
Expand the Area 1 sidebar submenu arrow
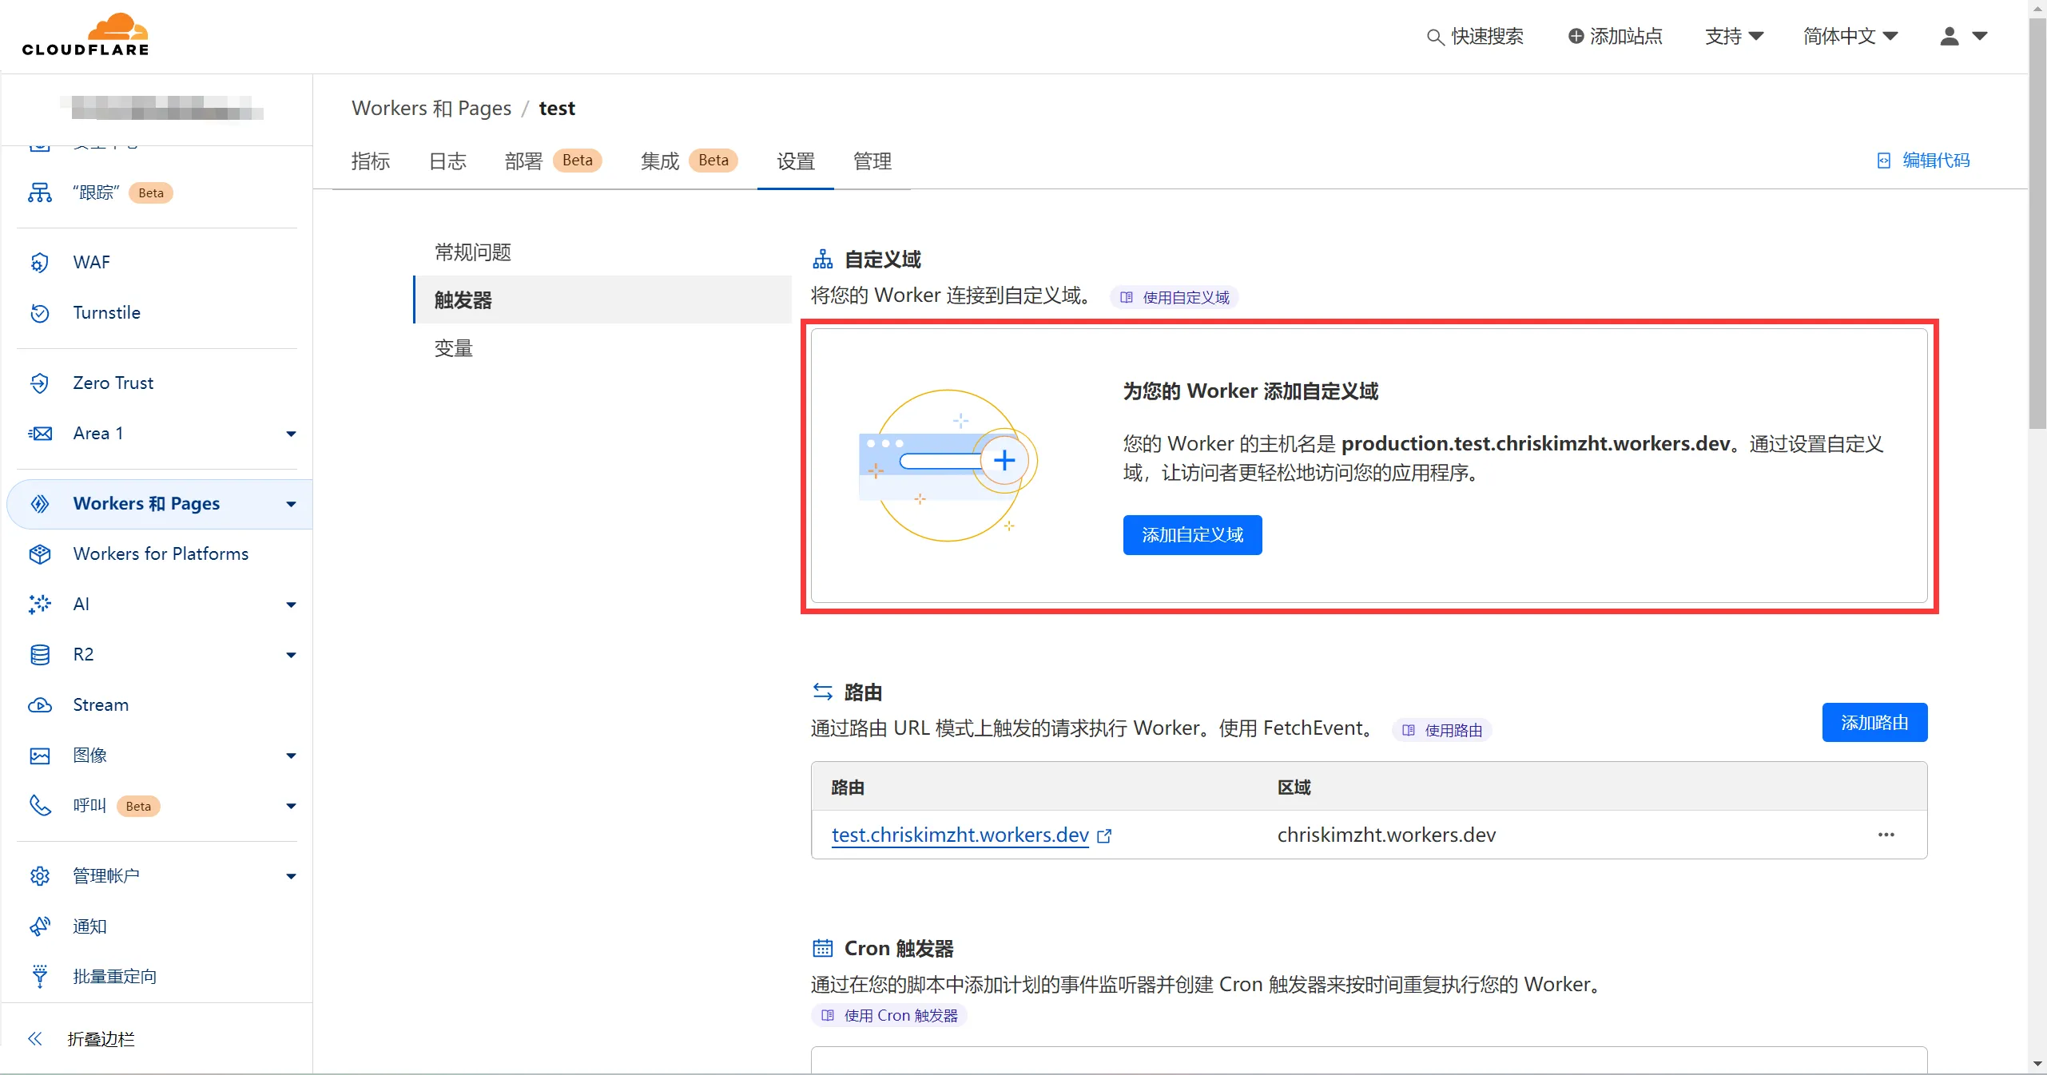pyautogui.click(x=291, y=434)
